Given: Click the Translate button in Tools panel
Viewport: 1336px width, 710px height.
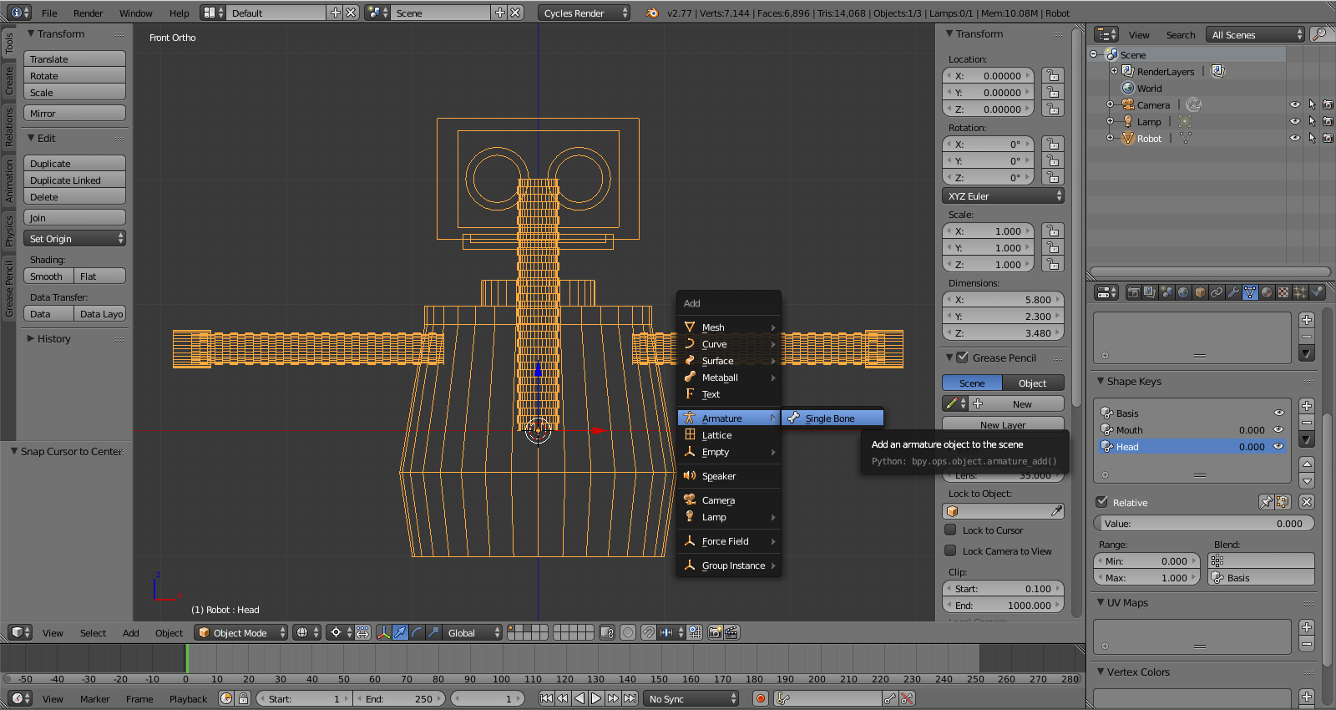Looking at the screenshot, I should pos(75,58).
